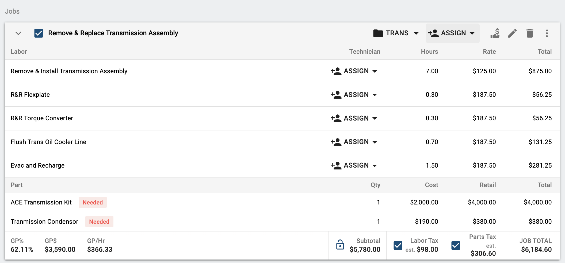565x263 pixels.
Task: Click the 62.11% GP% value
Action: (x=22, y=250)
